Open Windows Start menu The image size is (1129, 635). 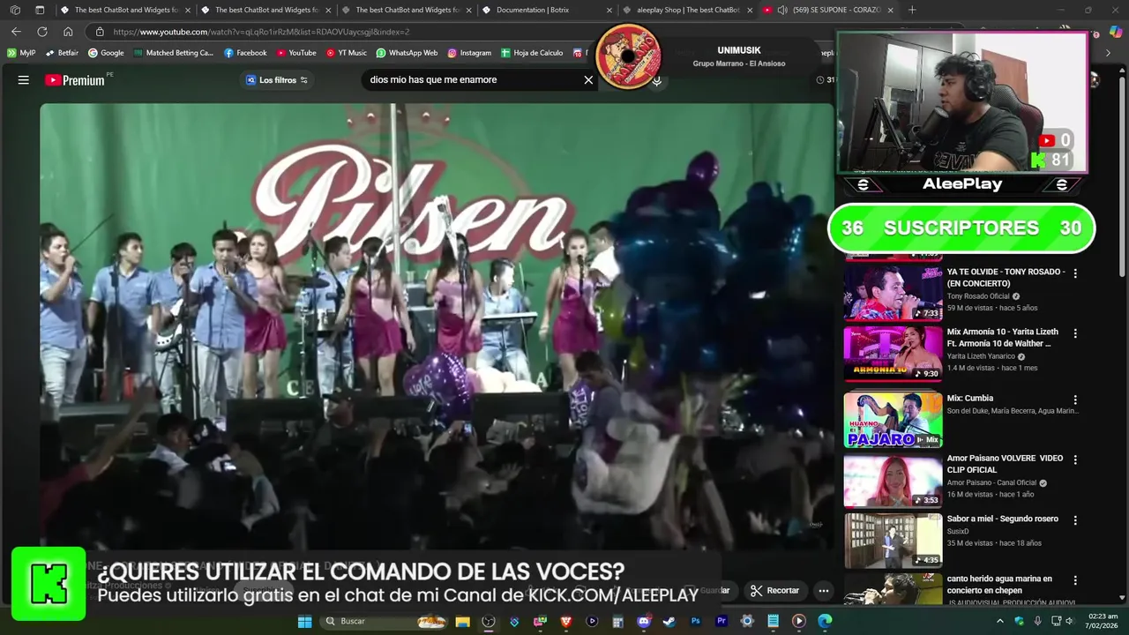[304, 621]
